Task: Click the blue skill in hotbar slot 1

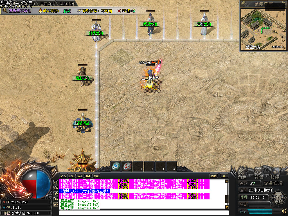Action: coord(115,166)
